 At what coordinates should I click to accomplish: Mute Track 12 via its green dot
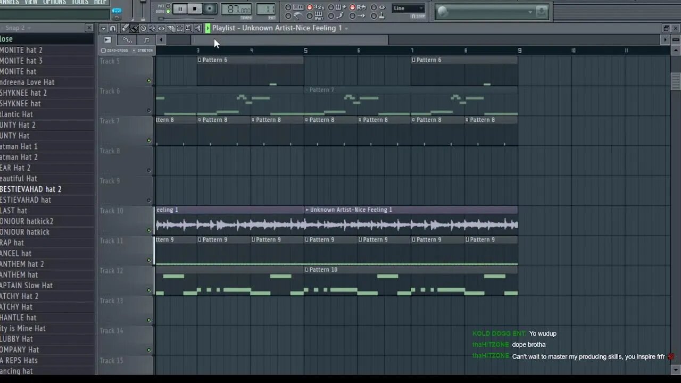pos(149,290)
